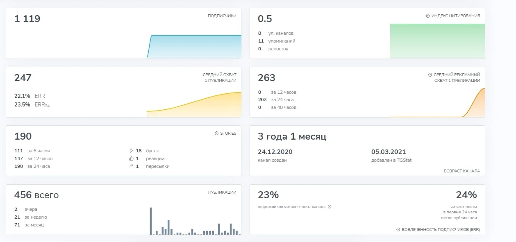Image resolution: width=516 pixels, height=242 pixels.
Task: Click the '456 всего' heading
Action: click(x=36, y=195)
